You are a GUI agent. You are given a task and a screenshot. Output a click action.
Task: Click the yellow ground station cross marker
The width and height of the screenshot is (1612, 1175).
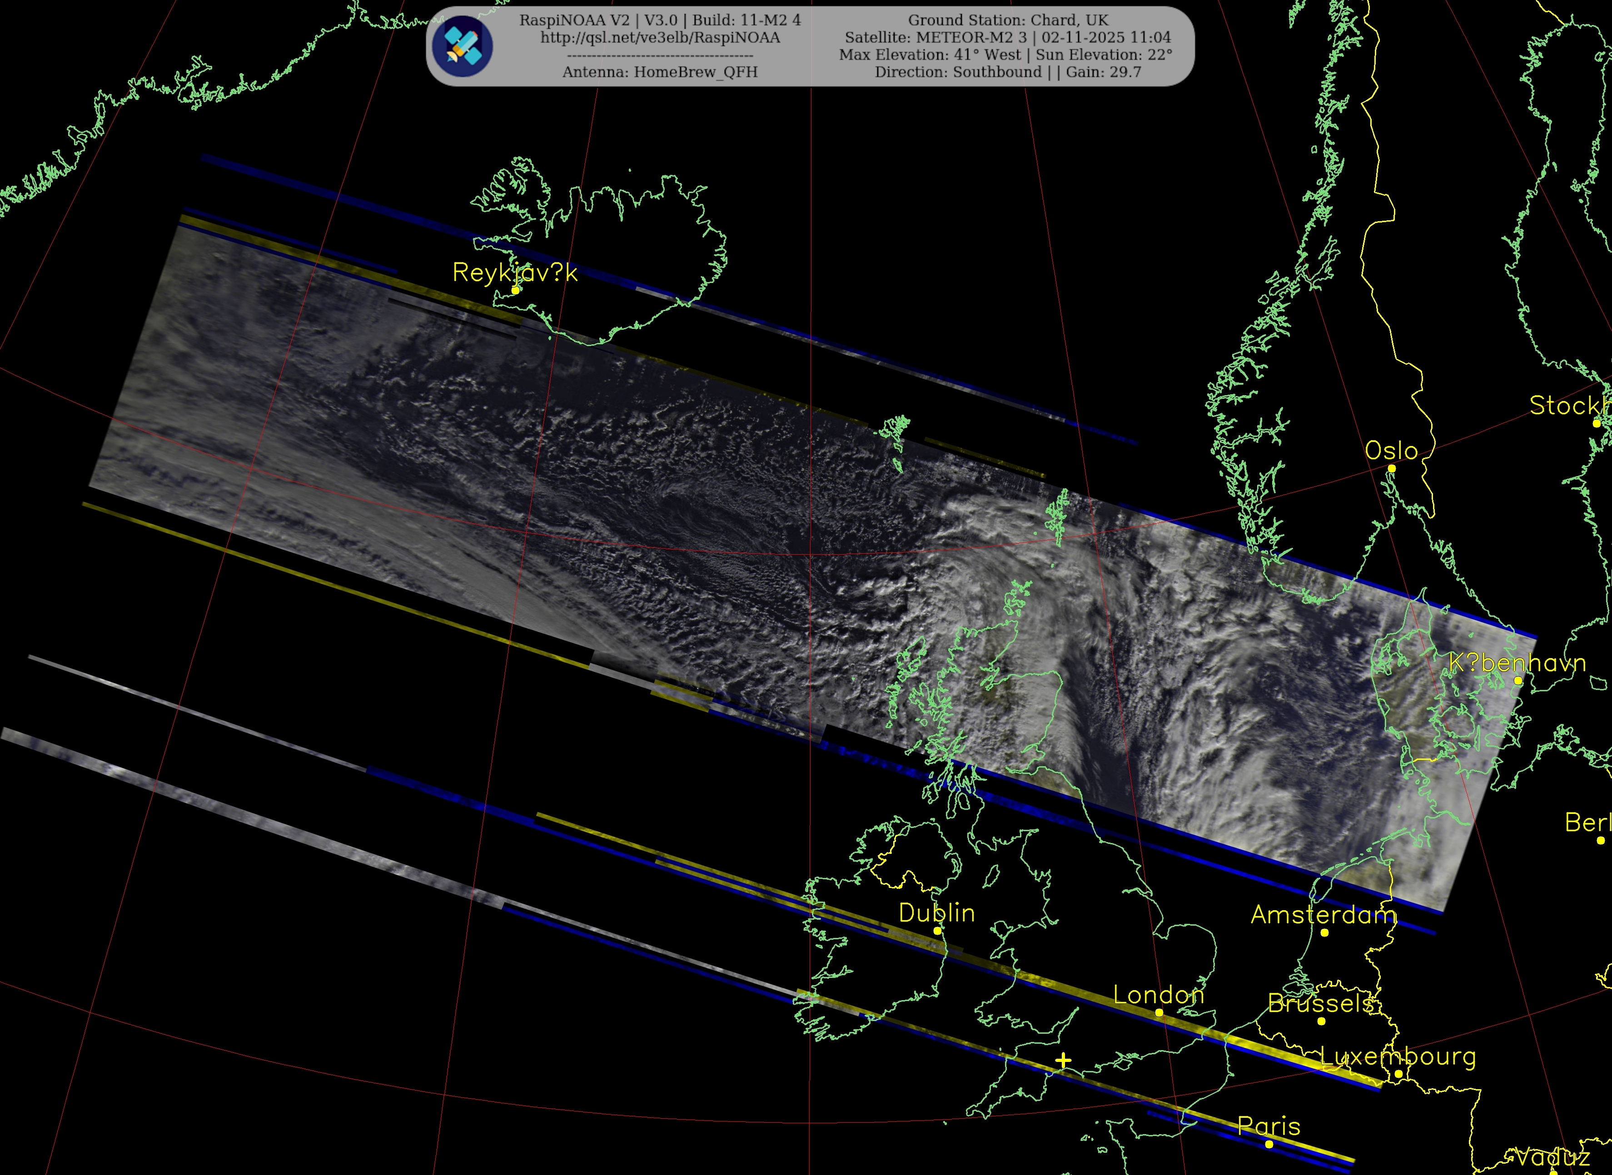pos(1063,1061)
